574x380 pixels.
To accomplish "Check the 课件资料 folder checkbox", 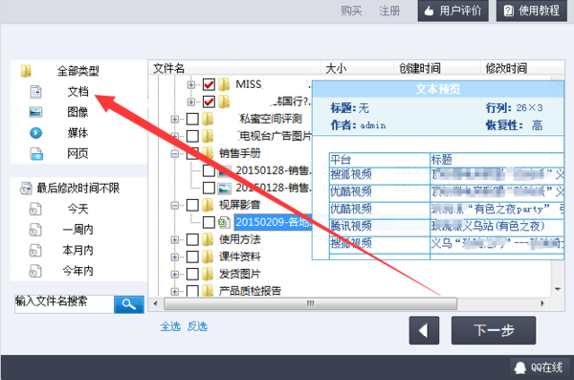I will click(192, 257).
